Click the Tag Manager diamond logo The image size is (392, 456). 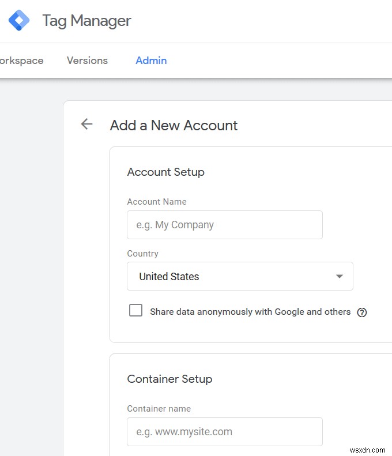pyautogui.click(x=19, y=20)
